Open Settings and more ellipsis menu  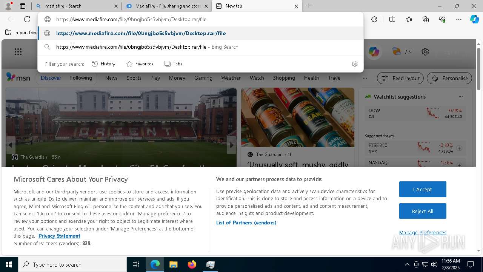point(459,19)
